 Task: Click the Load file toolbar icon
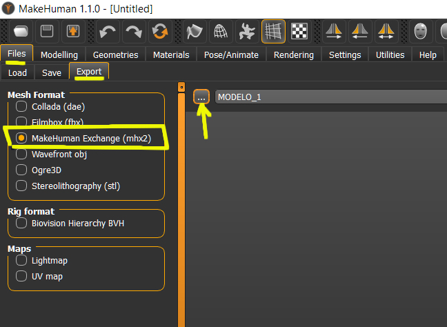(x=21, y=31)
